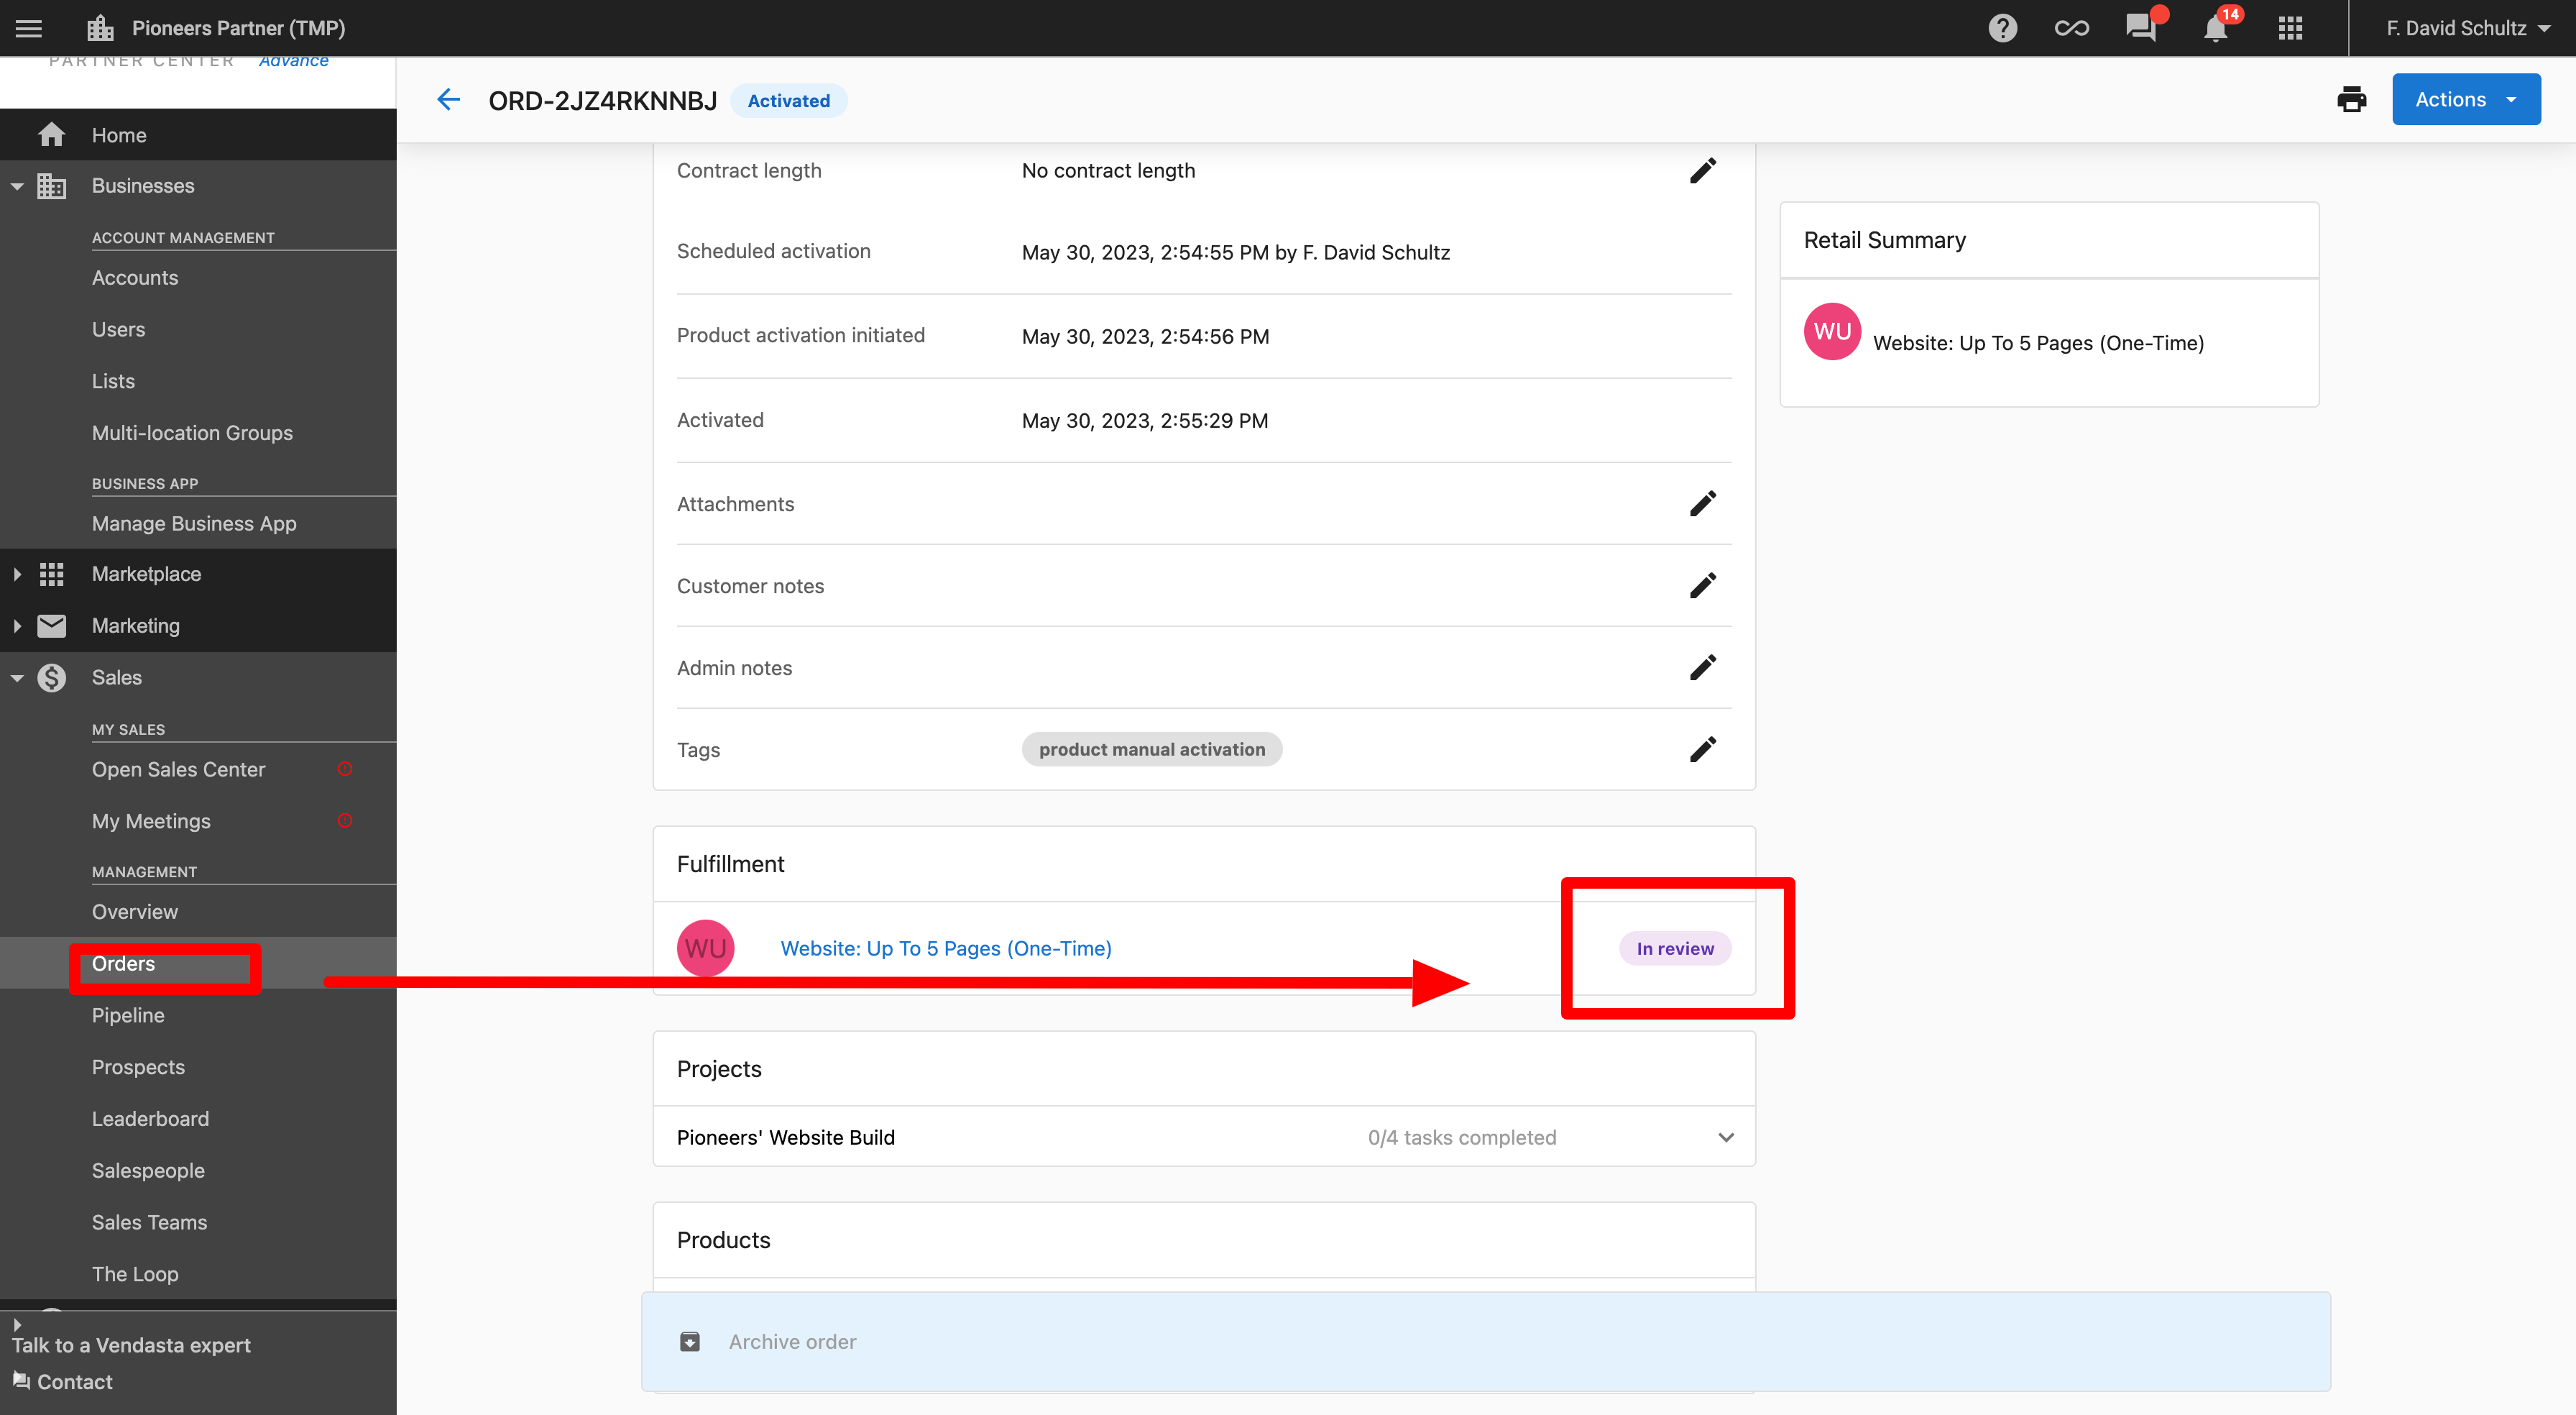Open the help icon in the top bar
This screenshot has height=1415, width=2576.
coord(2002,27)
